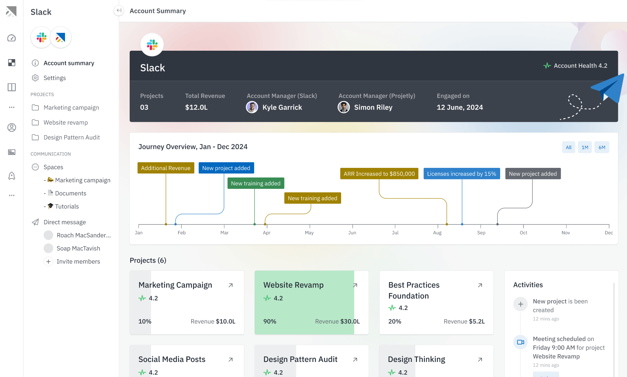Click the Invite members link

point(78,262)
